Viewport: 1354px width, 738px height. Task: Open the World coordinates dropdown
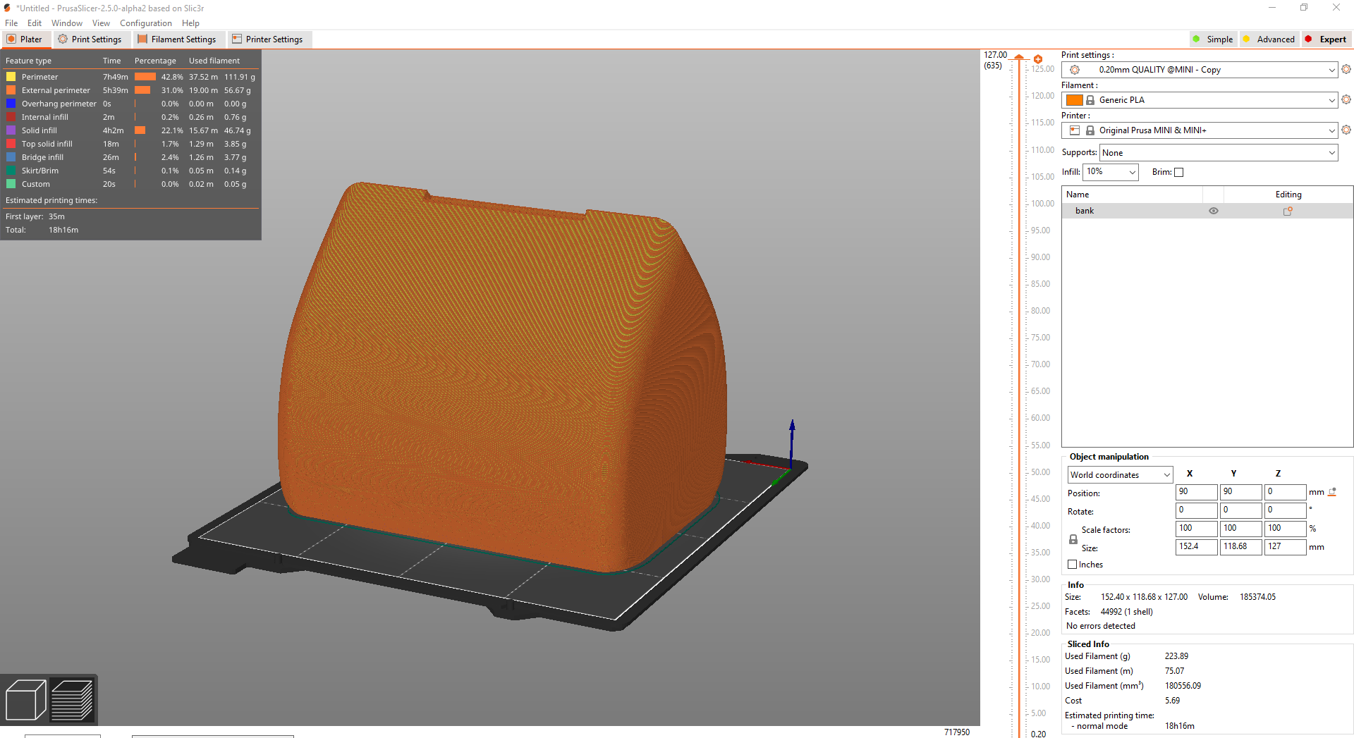1120,475
